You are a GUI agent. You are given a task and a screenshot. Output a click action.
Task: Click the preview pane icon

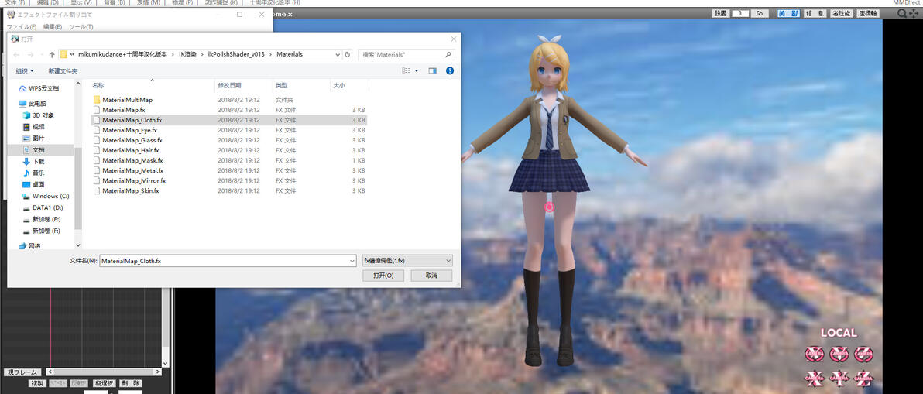click(x=433, y=70)
